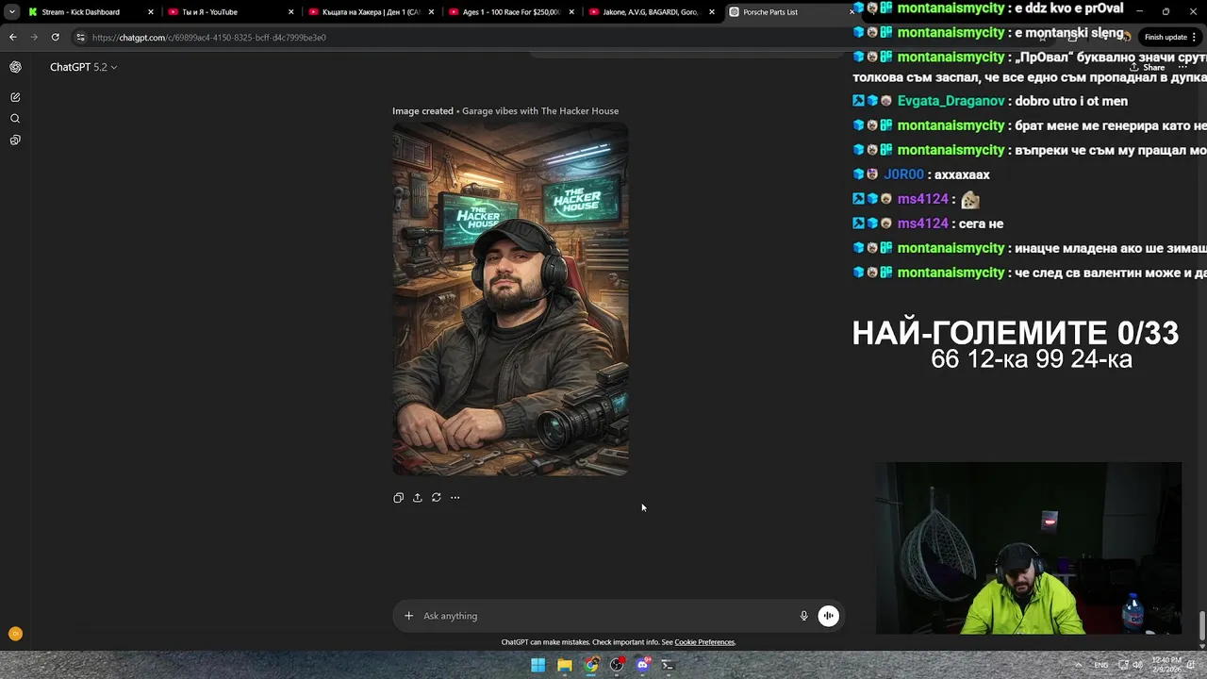Click '66 12-ка 99 24-ка' overlay text
The image size is (1207, 679).
[1032, 359]
